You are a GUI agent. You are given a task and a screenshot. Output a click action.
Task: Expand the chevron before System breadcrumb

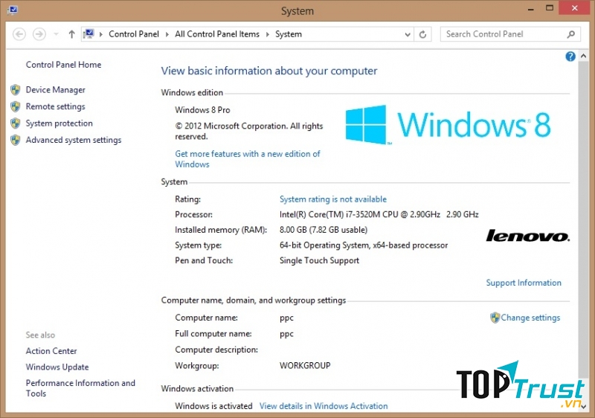268,34
